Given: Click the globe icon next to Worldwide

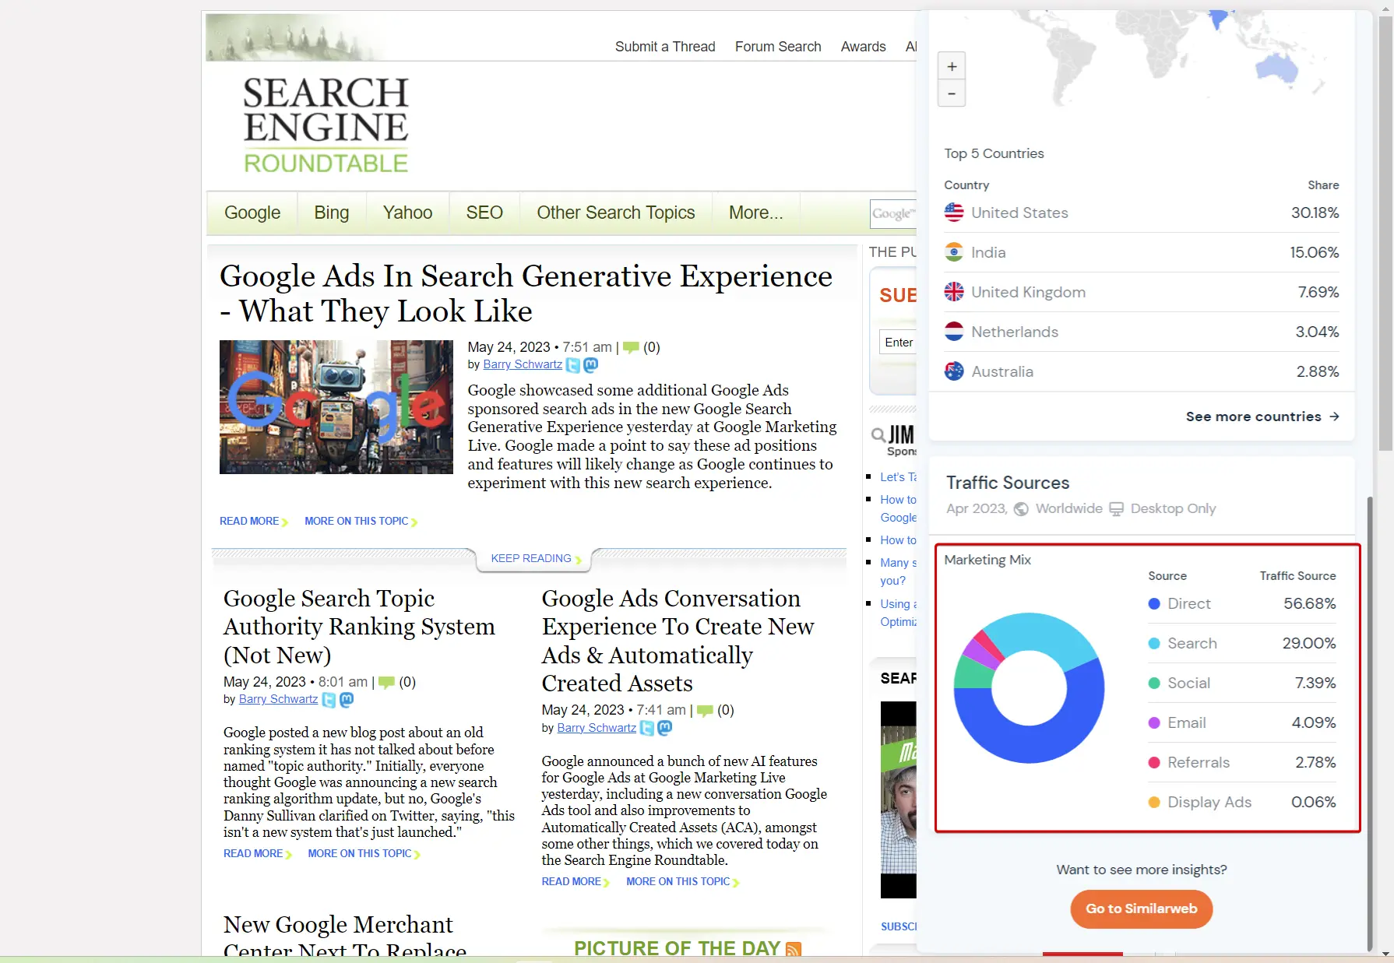Looking at the screenshot, I should tap(1021, 508).
